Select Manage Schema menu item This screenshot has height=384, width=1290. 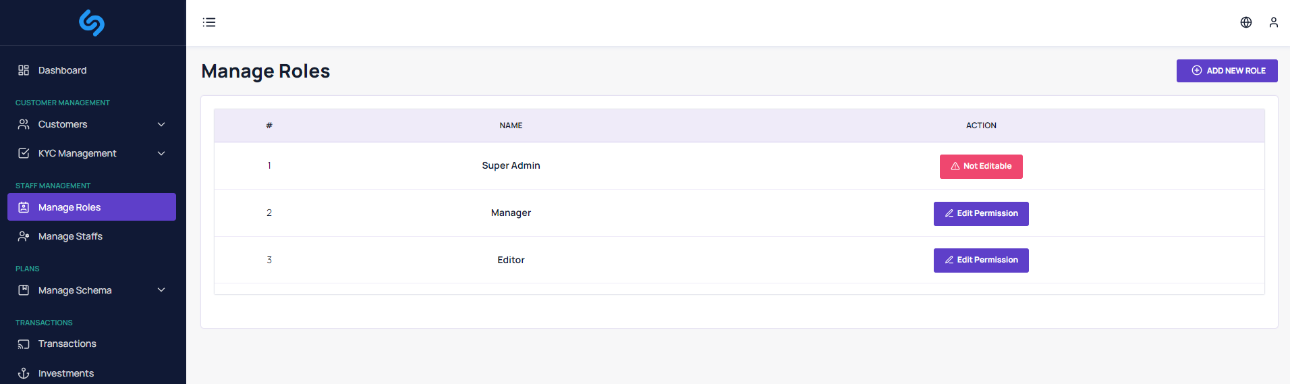tap(75, 290)
